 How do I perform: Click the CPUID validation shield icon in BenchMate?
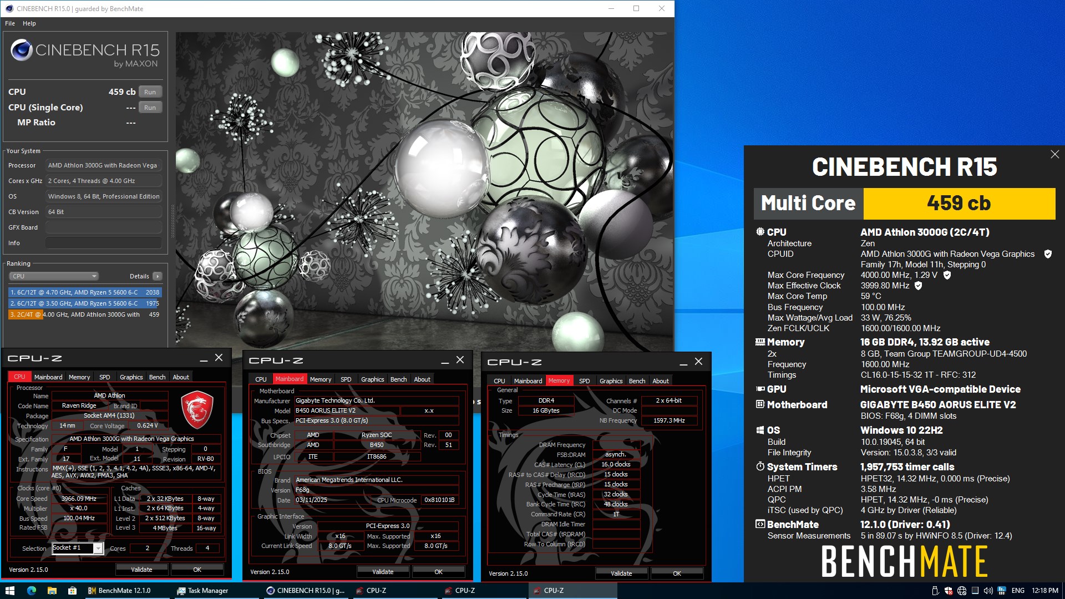[x=1048, y=254]
